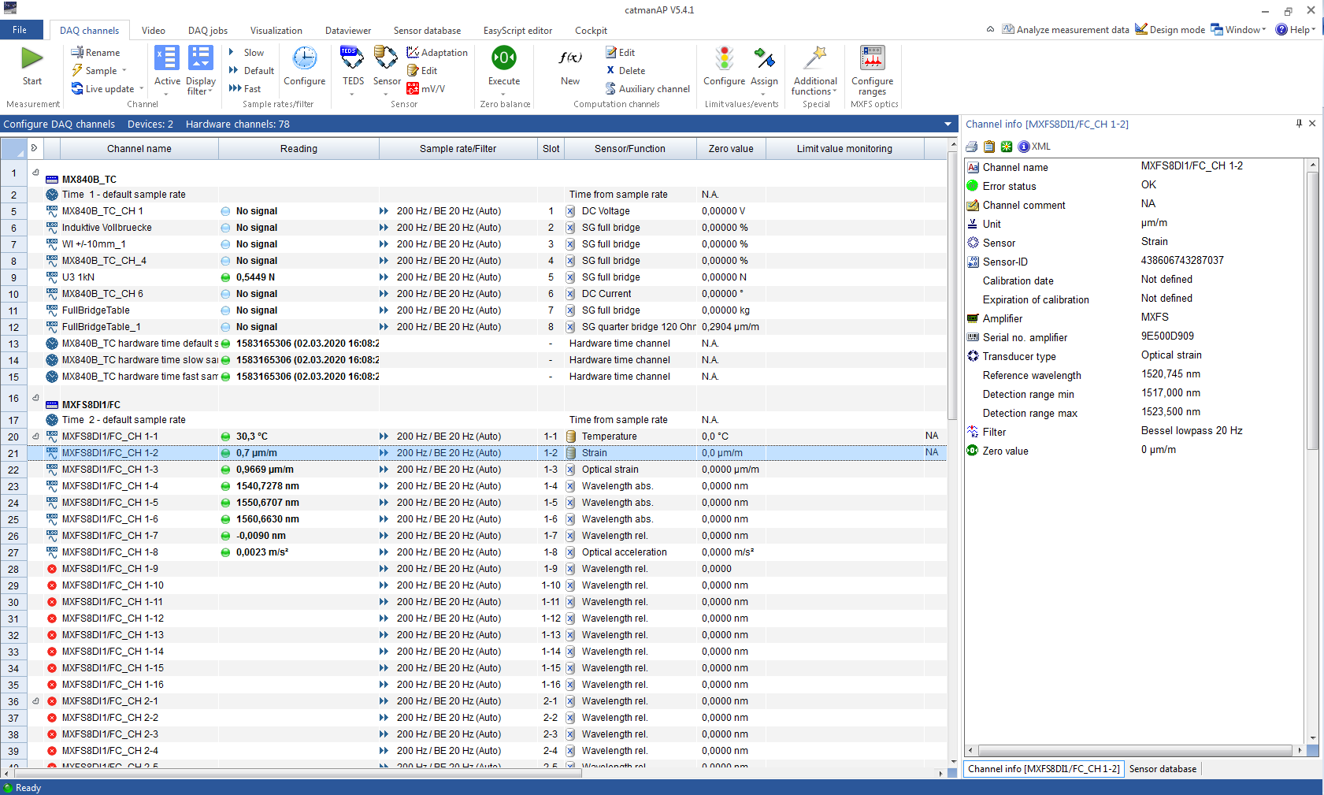Screen dimensions: 1324x795
Task: Switch to the Visualization tab
Action: click(276, 31)
